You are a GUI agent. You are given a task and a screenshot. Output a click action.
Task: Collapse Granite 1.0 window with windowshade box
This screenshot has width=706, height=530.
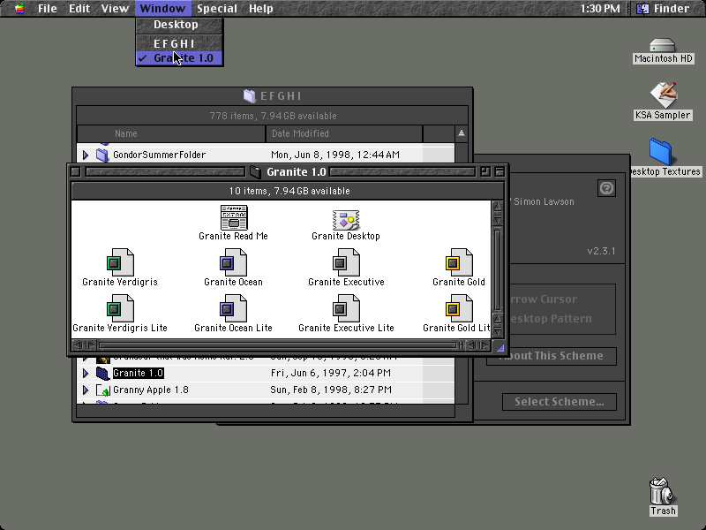point(499,171)
